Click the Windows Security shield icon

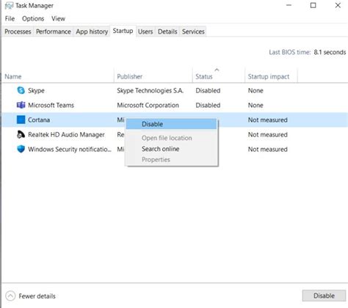click(21, 149)
